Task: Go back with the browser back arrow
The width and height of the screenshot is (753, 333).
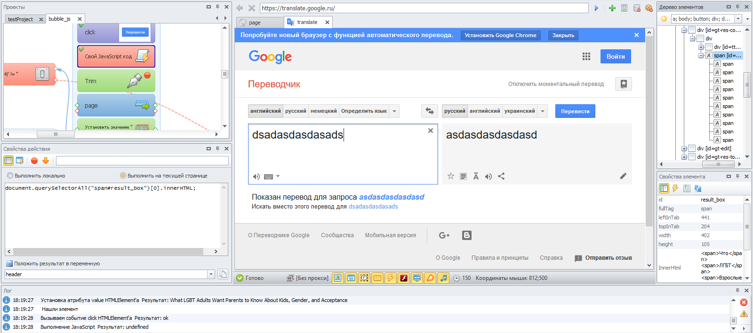Action: 240,8
